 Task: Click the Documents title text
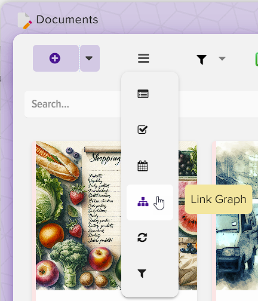[67, 20]
